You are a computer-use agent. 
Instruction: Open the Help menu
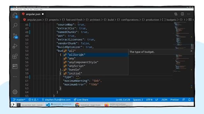tap(41, 9)
